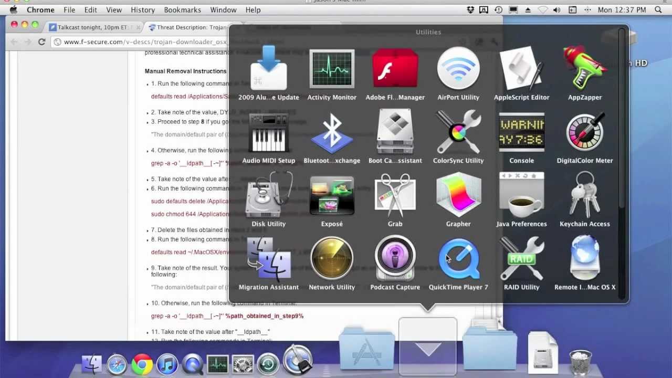
Task: Open the Bookmarks menu
Action: 183,10
